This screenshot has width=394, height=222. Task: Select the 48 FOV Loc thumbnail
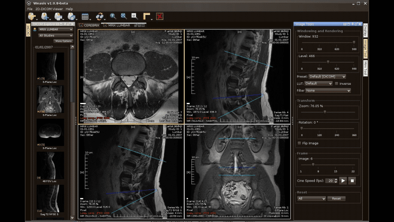coord(50,165)
